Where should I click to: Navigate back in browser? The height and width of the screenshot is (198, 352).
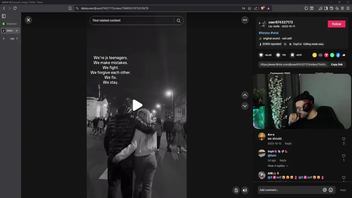tap(4, 8)
